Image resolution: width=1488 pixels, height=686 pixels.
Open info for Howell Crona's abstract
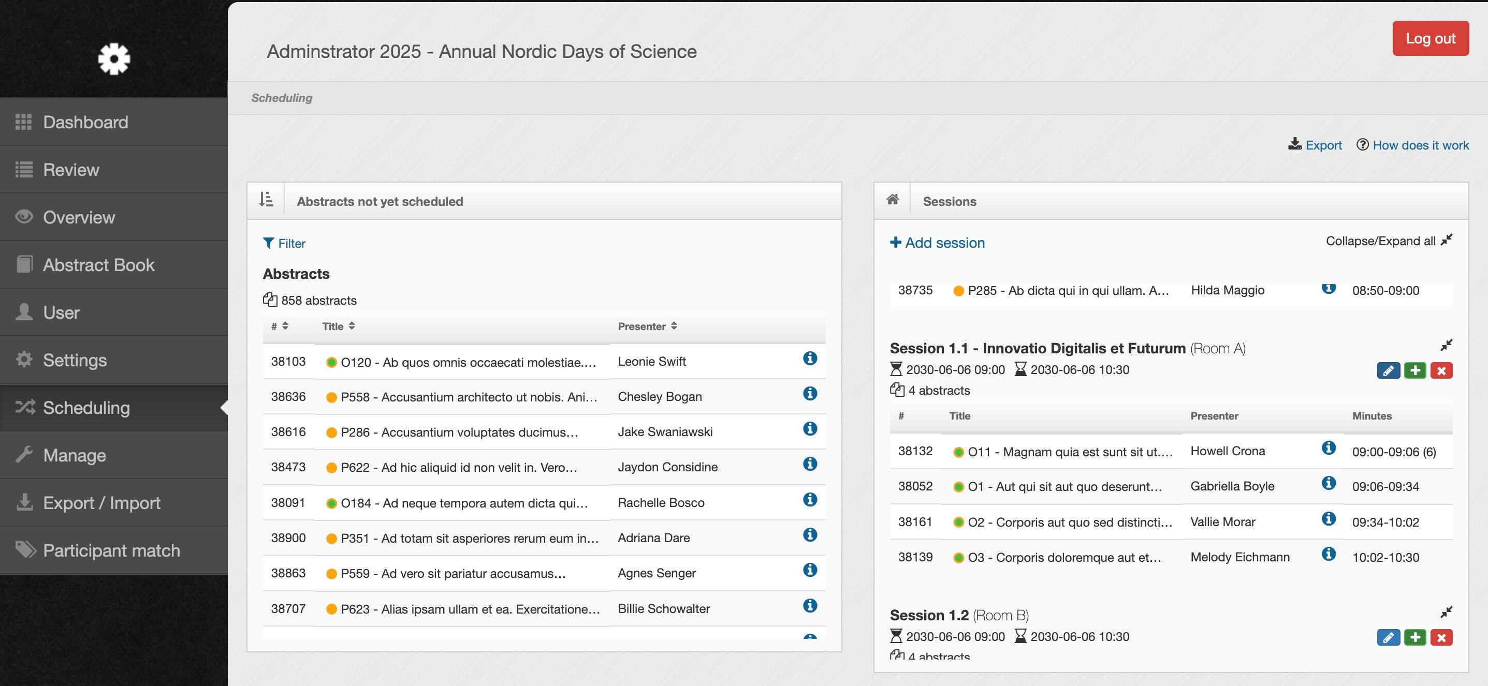coord(1329,448)
